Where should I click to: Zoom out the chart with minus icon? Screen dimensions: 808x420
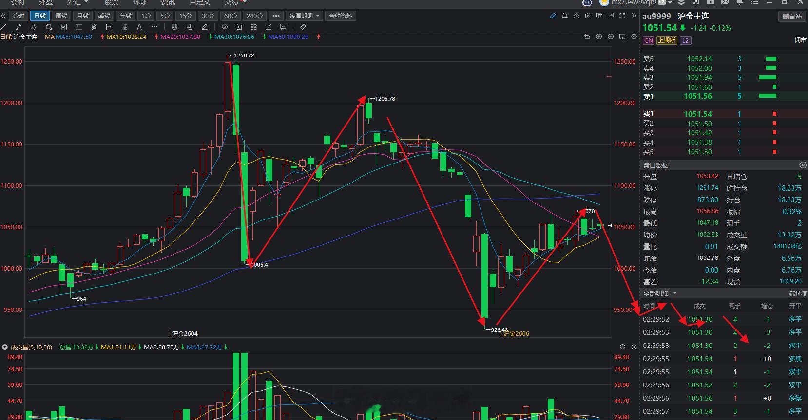coord(611,37)
